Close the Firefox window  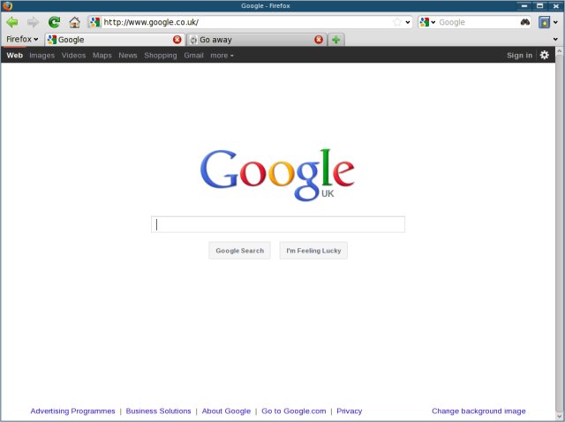coord(555,6)
